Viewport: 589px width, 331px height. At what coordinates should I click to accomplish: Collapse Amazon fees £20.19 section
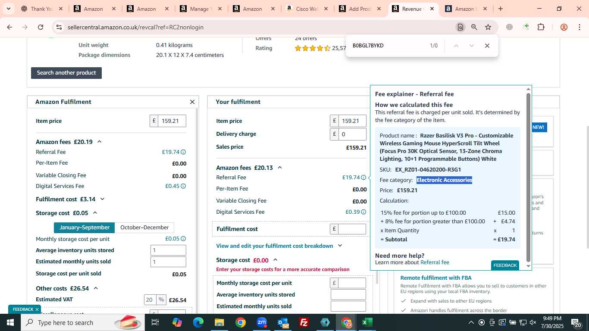(99, 142)
